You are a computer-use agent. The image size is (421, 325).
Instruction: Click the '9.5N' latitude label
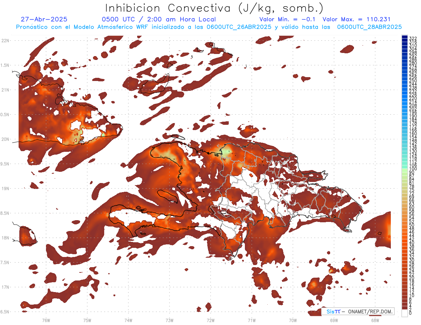point(5,164)
